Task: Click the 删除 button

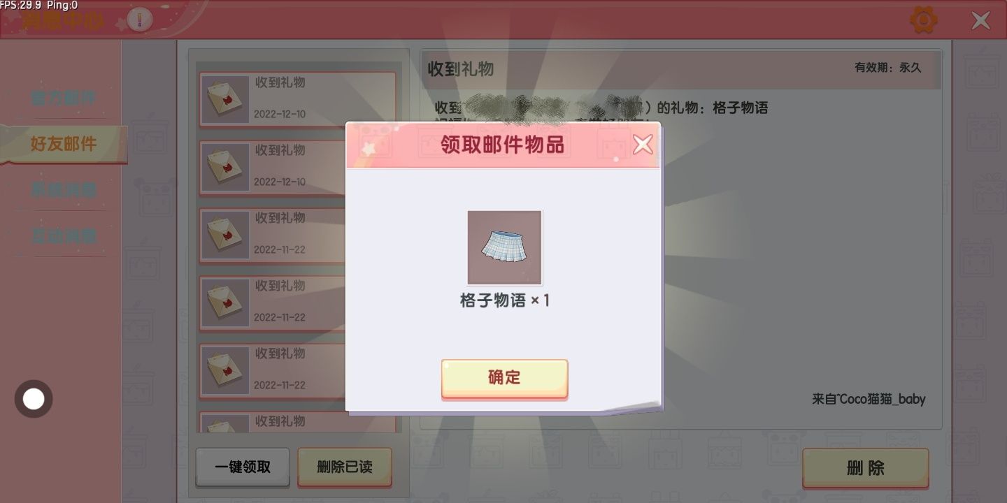Action: 866,468
